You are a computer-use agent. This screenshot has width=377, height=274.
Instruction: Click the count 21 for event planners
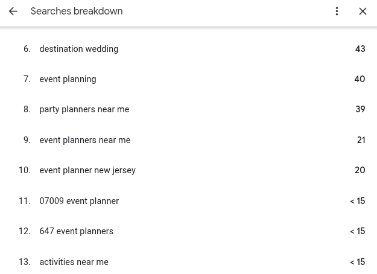pyautogui.click(x=361, y=140)
